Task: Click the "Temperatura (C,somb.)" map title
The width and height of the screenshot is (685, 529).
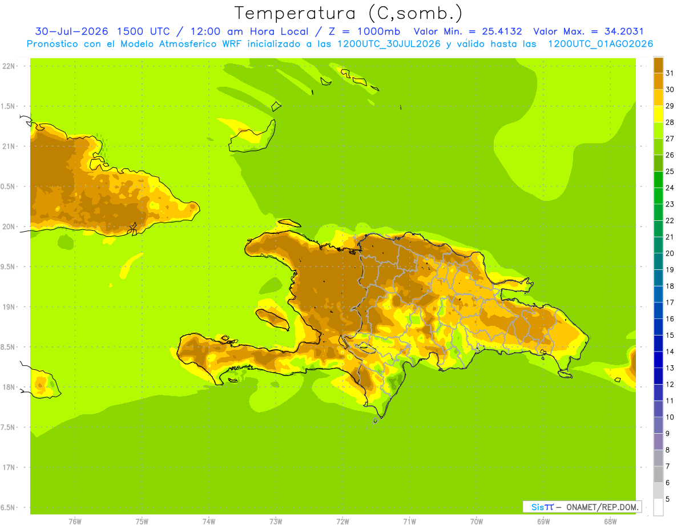Action: [349, 13]
